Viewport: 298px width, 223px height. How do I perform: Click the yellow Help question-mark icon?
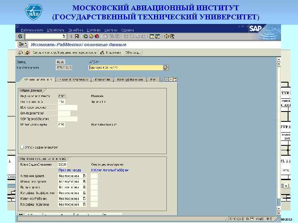click(166, 36)
